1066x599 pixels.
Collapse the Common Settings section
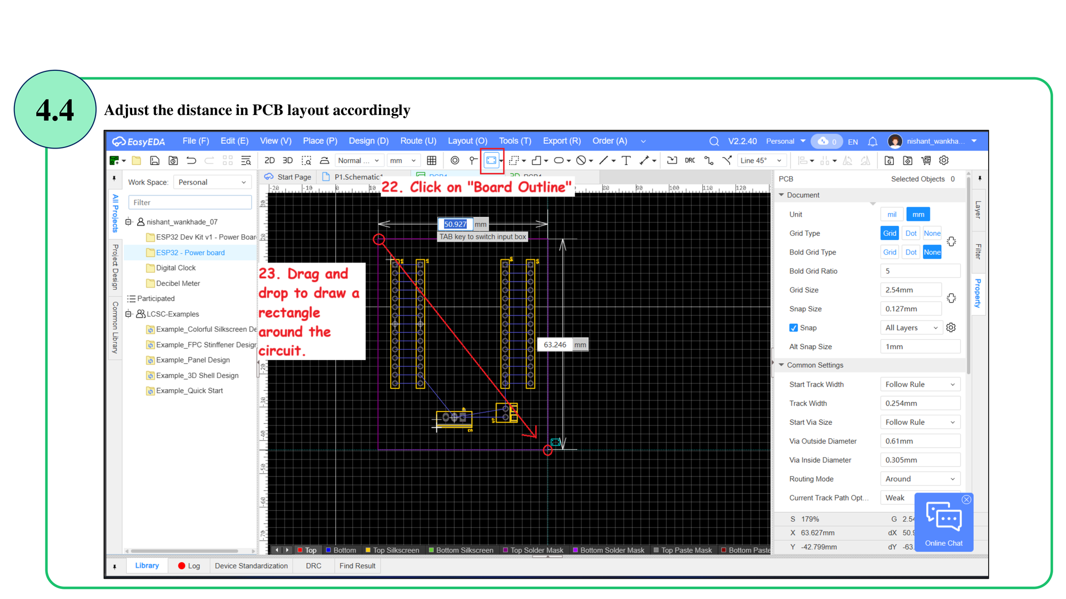[781, 365]
